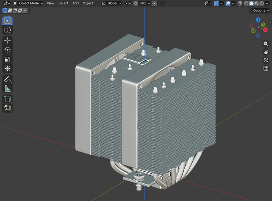Toggle the camera view icon
The width and height of the screenshot is (272, 201).
(x=266, y=60)
